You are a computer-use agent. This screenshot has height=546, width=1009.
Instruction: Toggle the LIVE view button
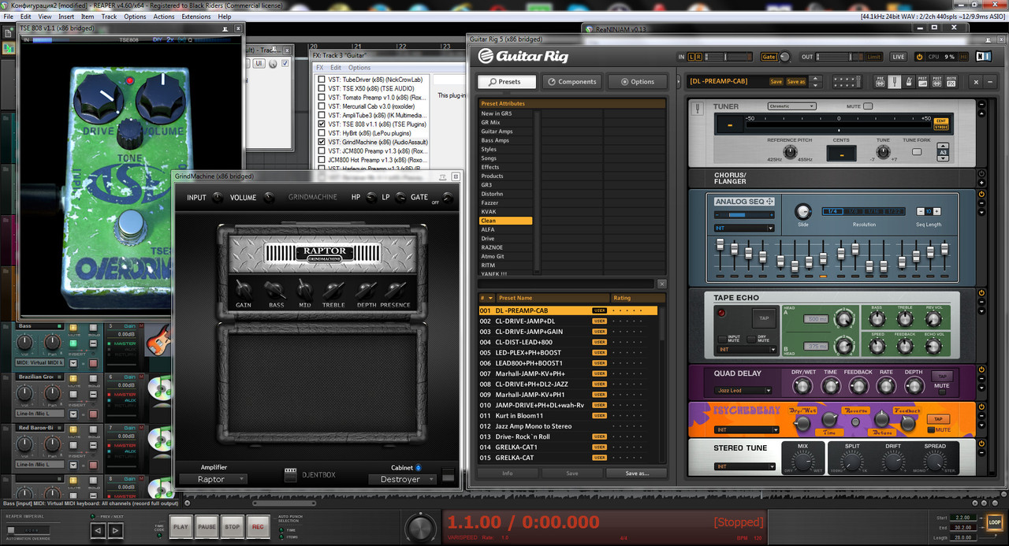tap(899, 57)
